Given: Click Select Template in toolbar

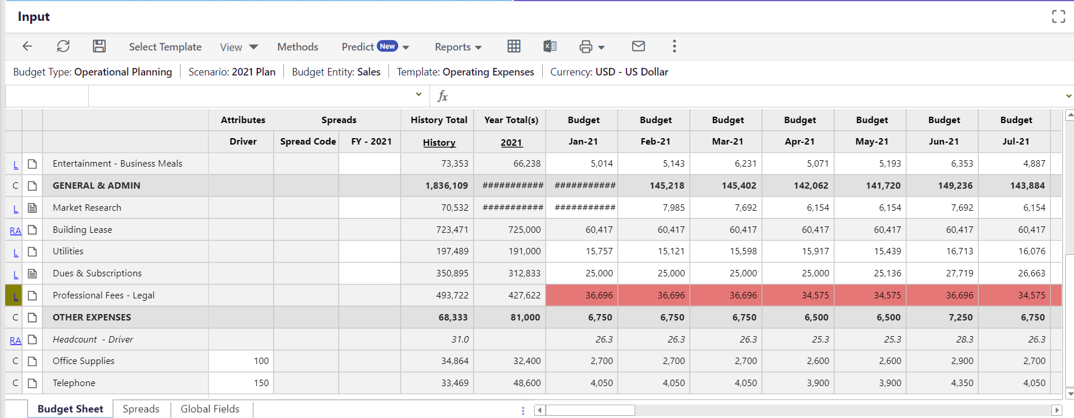Looking at the screenshot, I should [x=165, y=47].
